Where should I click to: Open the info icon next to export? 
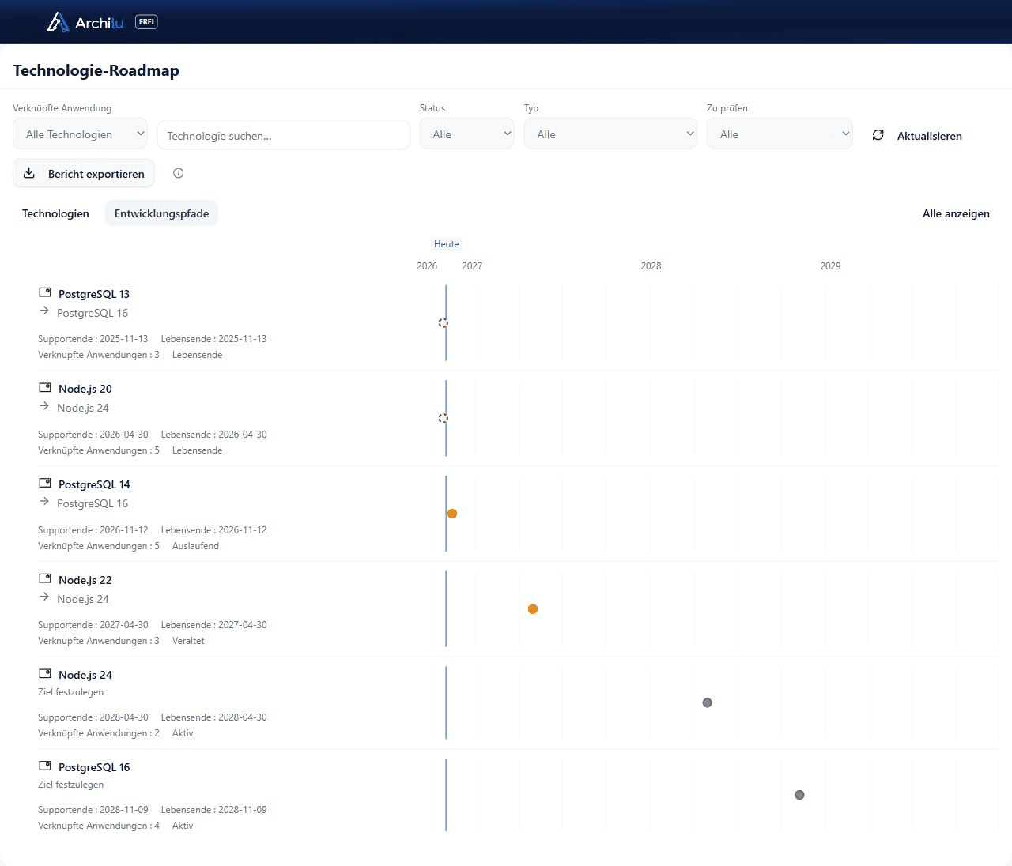(178, 173)
